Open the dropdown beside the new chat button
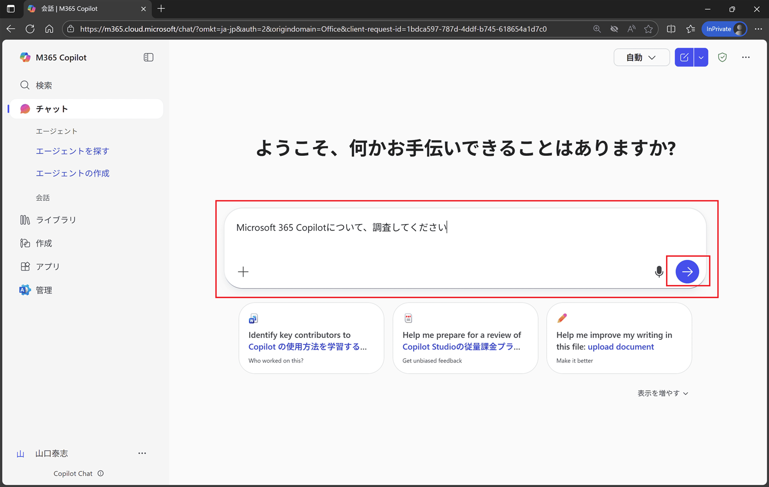This screenshot has width=769, height=487. coord(701,57)
